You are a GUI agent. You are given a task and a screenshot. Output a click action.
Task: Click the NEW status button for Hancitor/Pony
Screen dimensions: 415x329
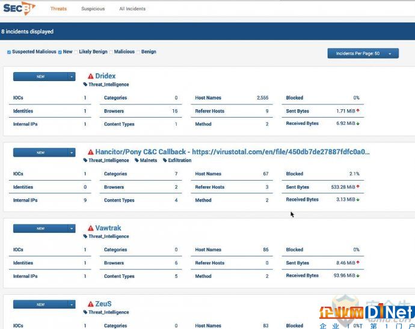[40, 152]
